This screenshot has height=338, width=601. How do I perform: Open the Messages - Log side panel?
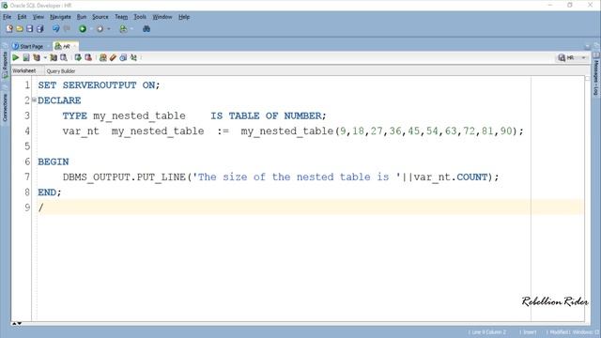click(596, 74)
